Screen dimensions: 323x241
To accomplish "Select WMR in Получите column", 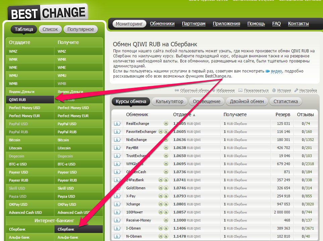I will 79,59.
